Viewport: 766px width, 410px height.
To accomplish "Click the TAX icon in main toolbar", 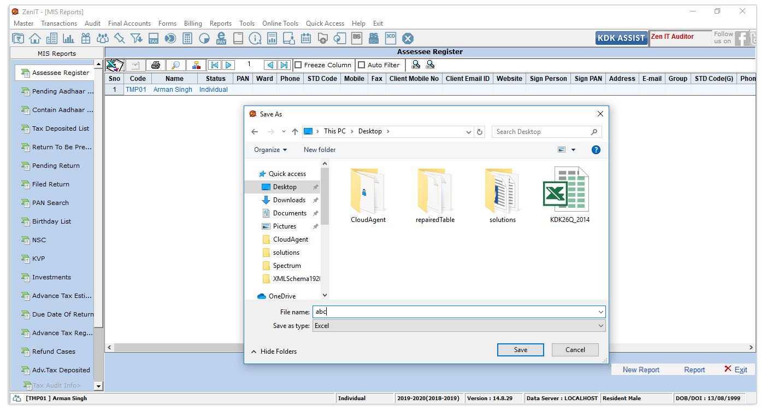I will point(154,38).
